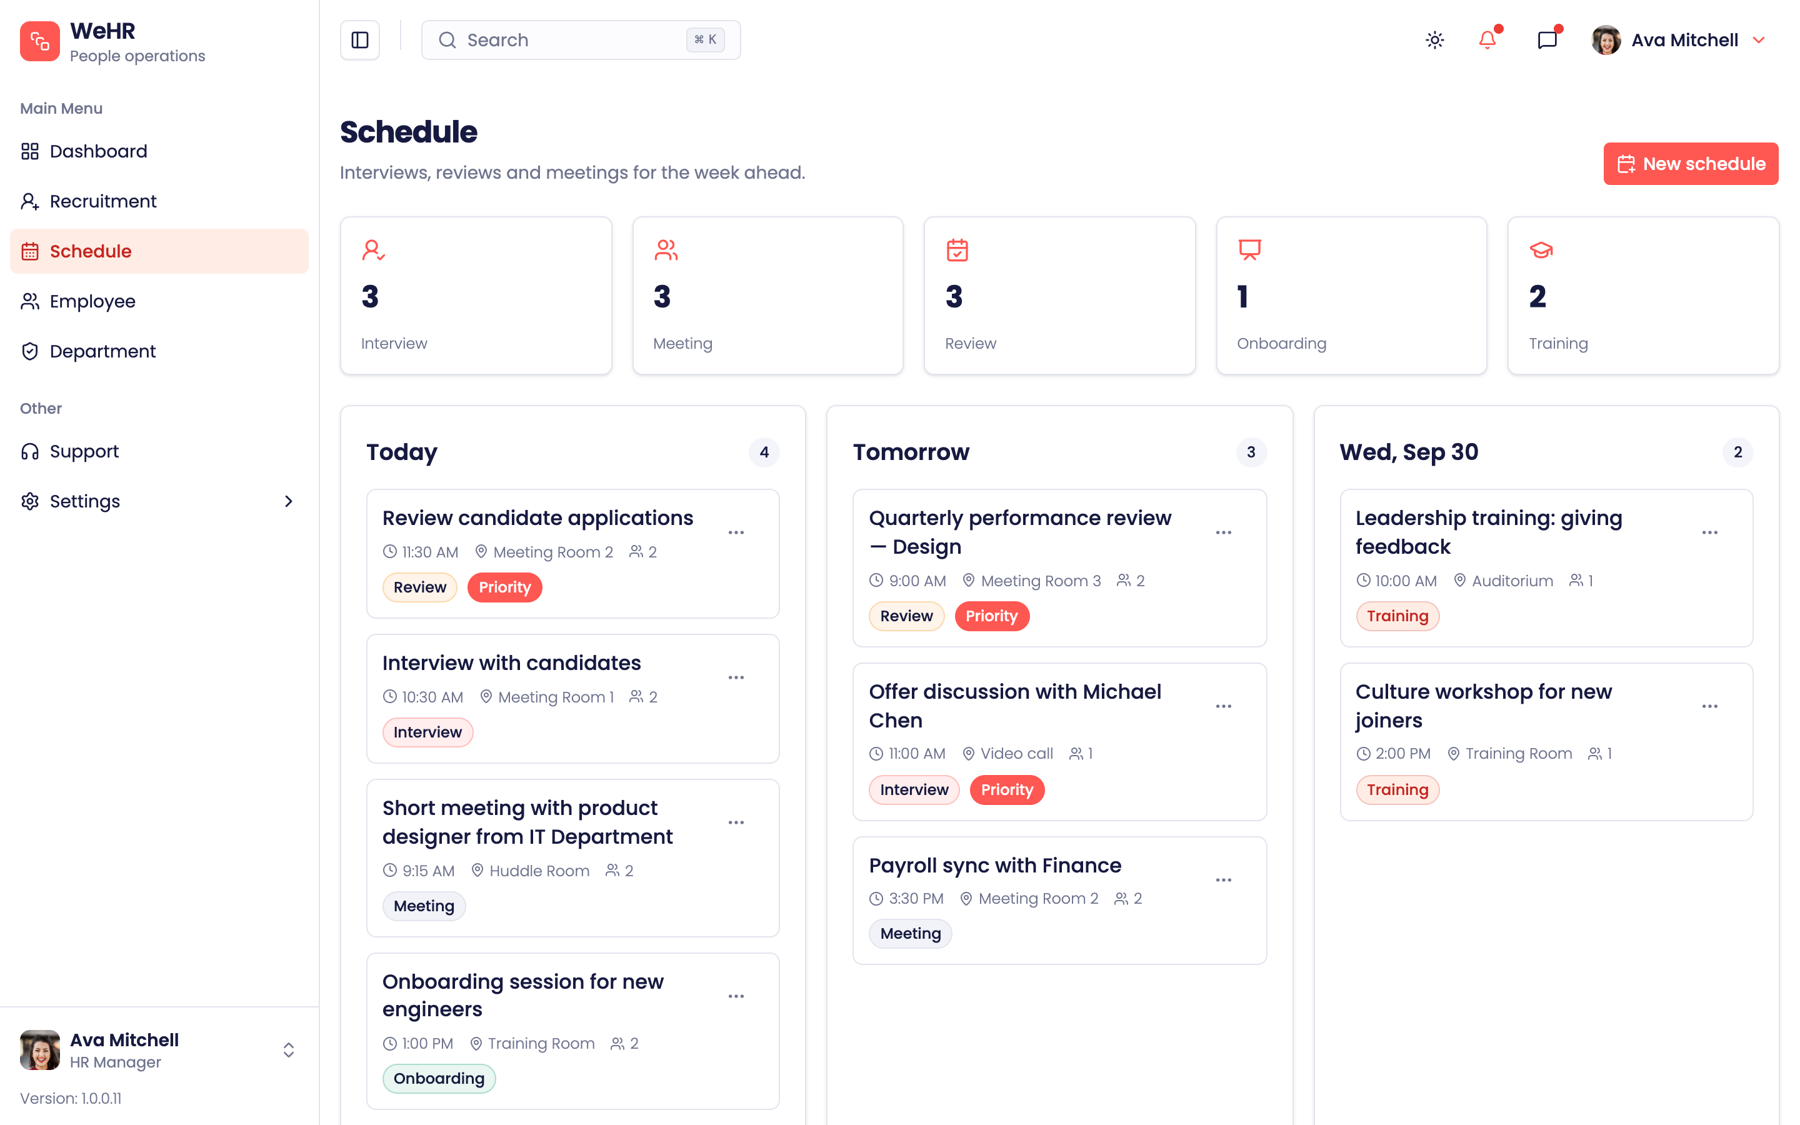The height and width of the screenshot is (1125, 1800).
Task: Click the Meeting tag on Payroll sync
Action: coord(911,933)
